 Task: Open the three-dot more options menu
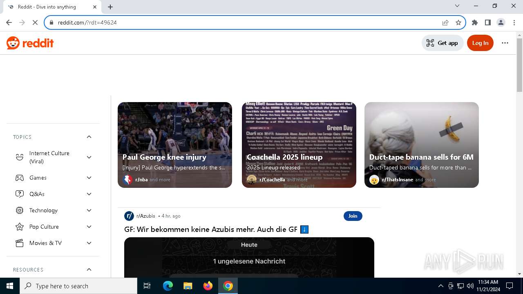[505, 43]
